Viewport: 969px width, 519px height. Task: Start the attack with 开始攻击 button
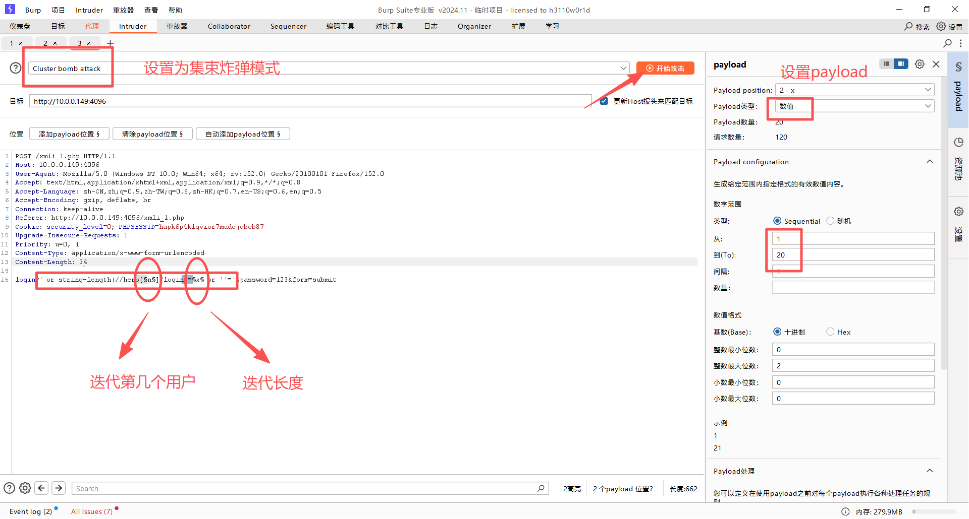665,68
